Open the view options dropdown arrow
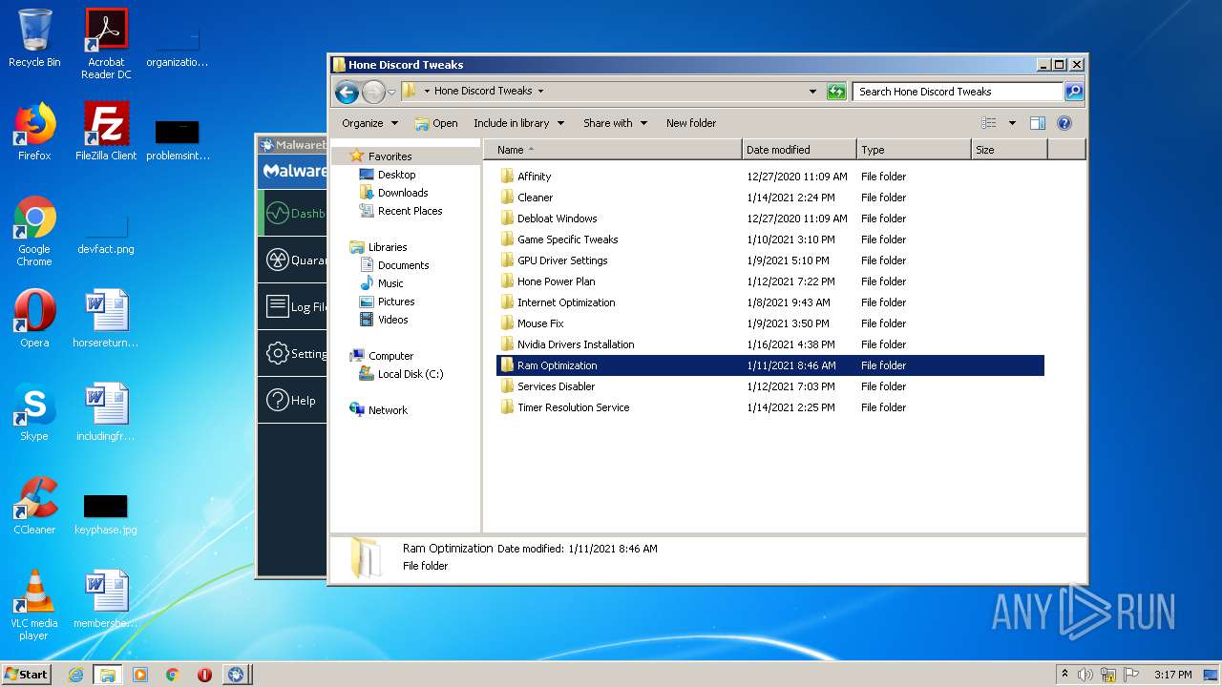Image resolution: width=1222 pixels, height=687 pixels. (1012, 123)
